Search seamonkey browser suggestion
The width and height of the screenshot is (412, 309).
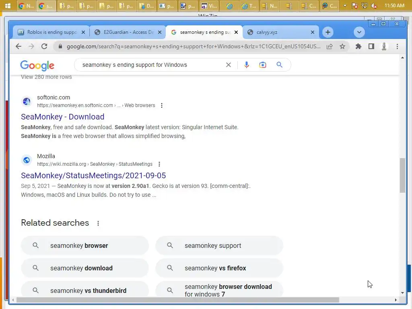coord(85,246)
